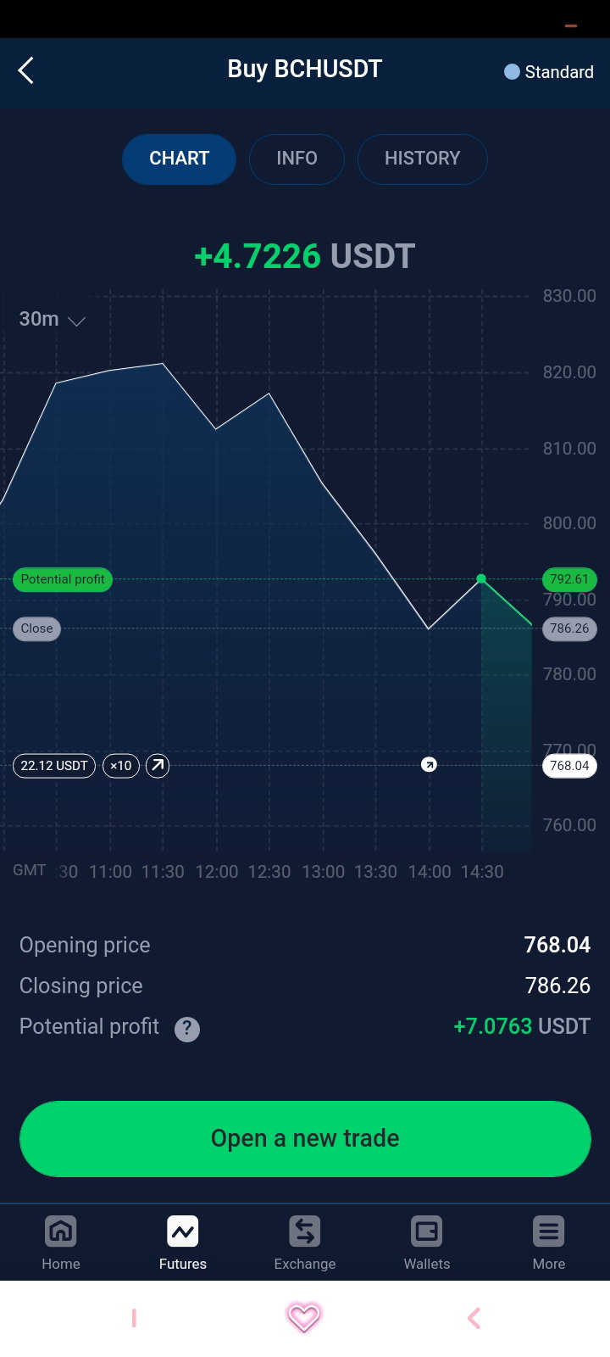Select the CHART tab
610x1357 pixels.
click(179, 159)
